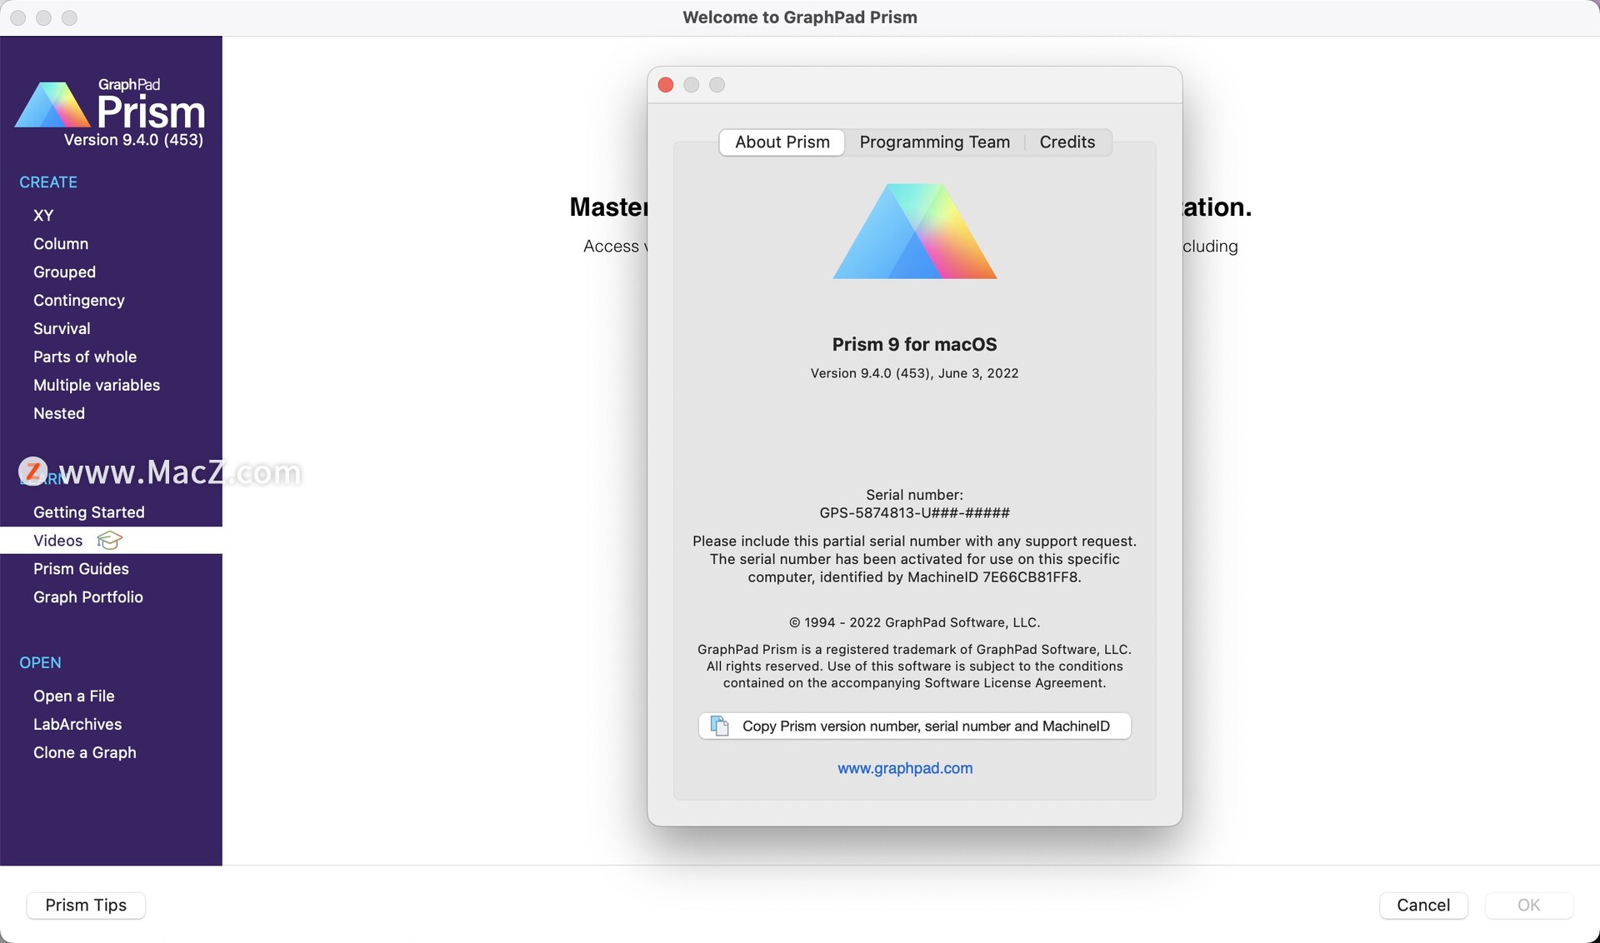1600x943 pixels.
Task: Select Contingency table type
Action: point(79,301)
